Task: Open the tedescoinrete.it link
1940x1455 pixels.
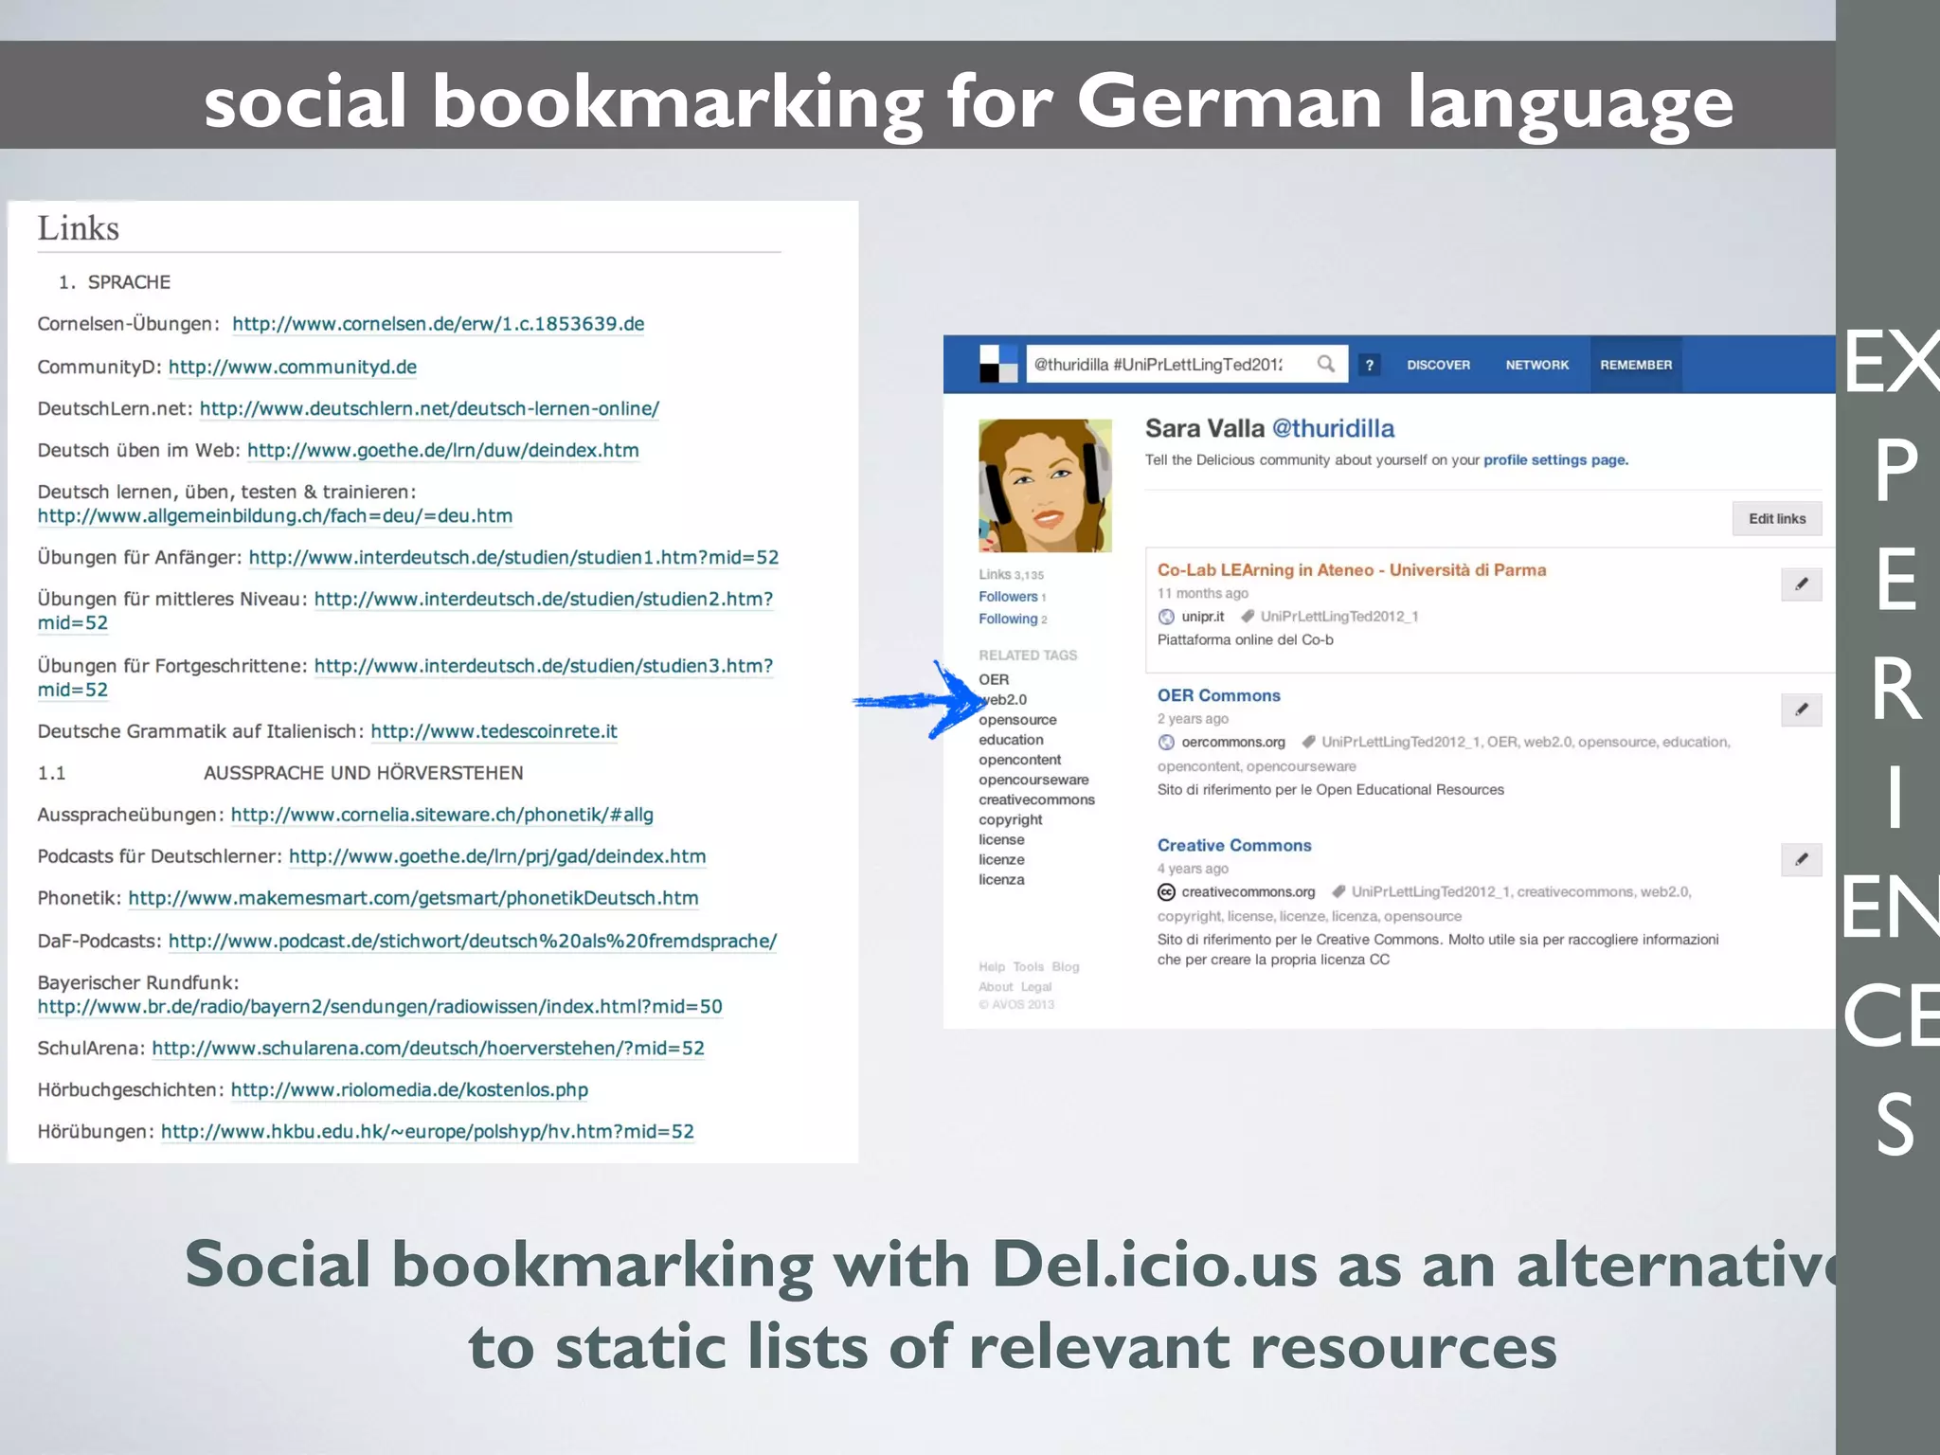Action: (x=494, y=731)
